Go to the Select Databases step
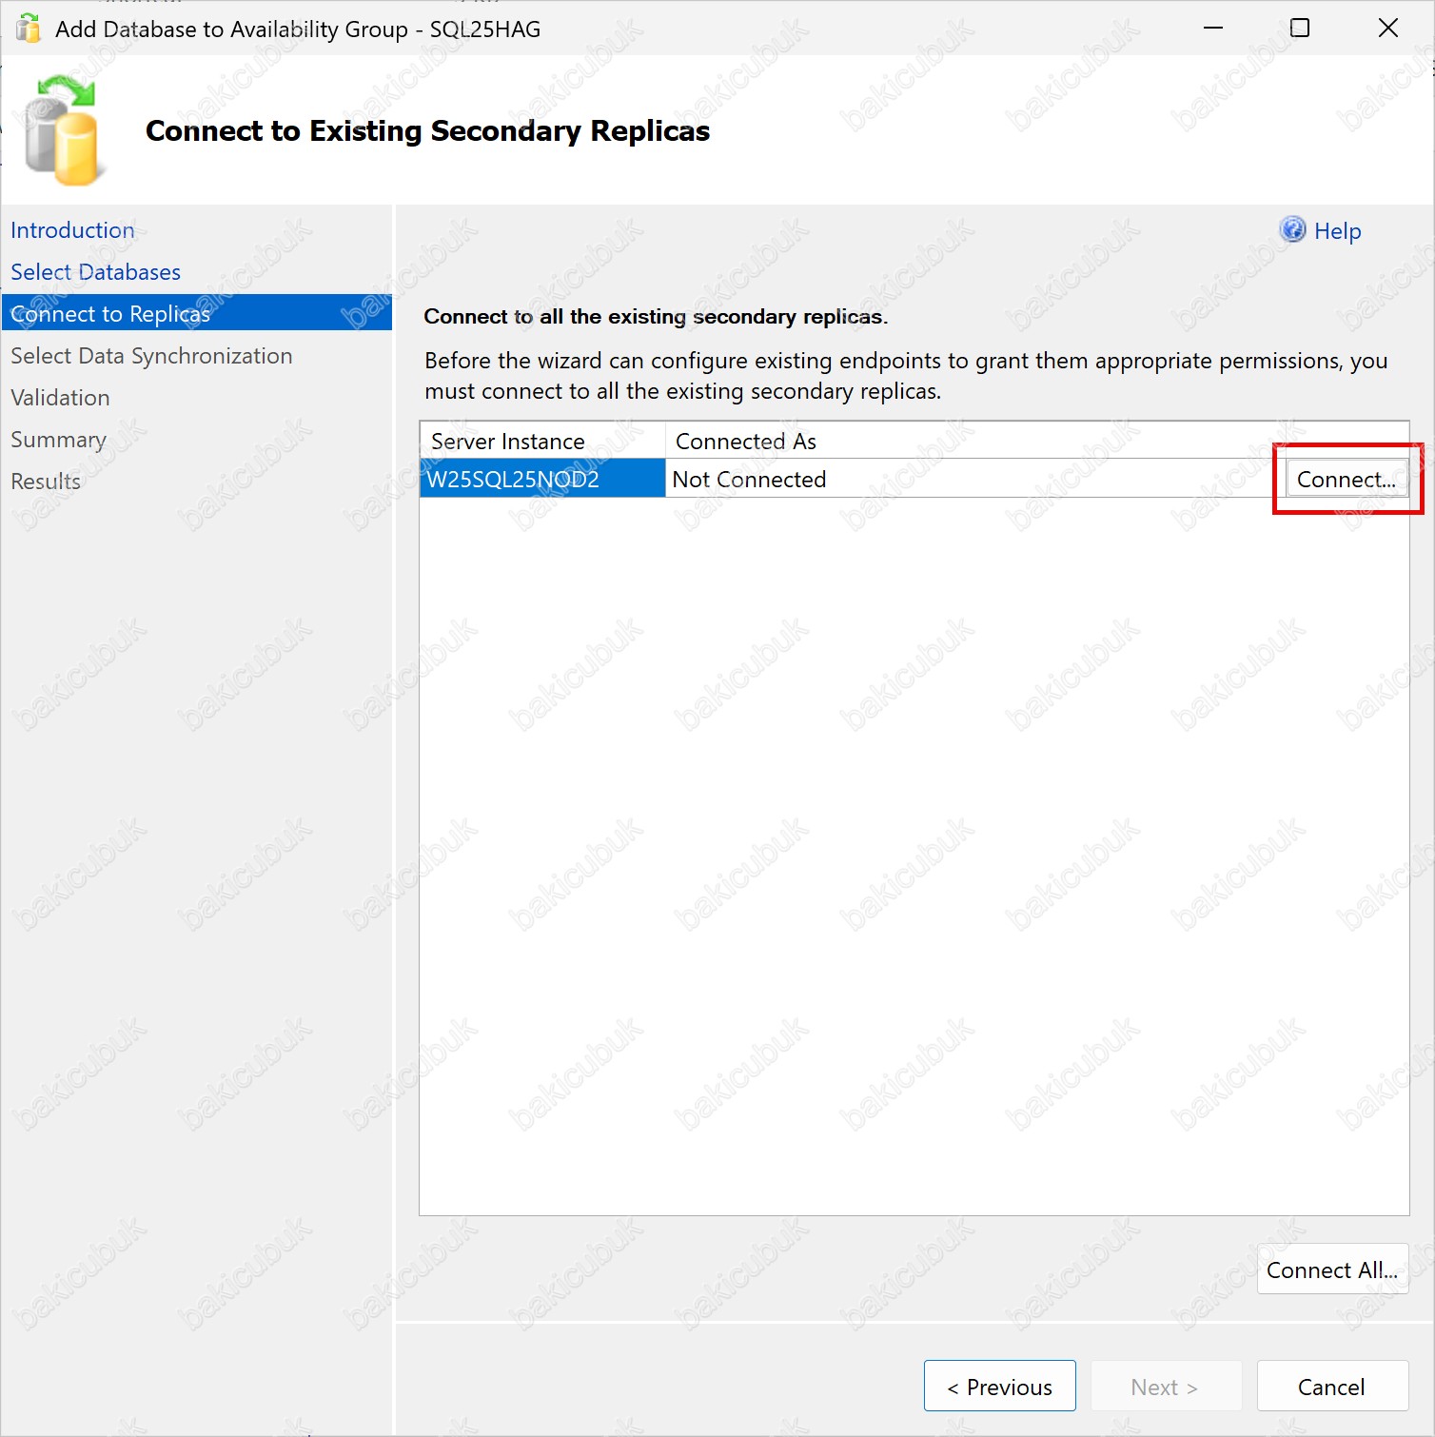 point(95,272)
